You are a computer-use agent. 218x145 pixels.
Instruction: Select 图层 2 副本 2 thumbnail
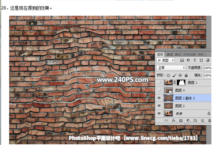coord(168,98)
